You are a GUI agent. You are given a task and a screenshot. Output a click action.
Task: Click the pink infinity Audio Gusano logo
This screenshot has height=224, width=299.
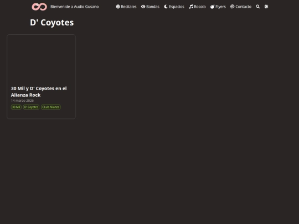tap(39, 7)
